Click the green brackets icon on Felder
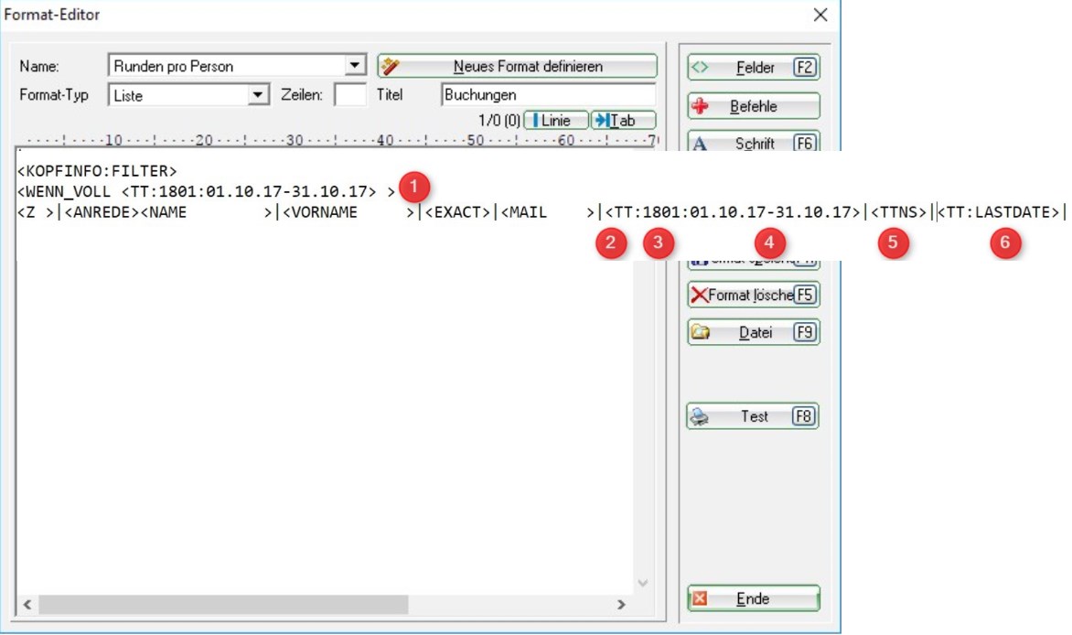Screen dimensions: 1072x635 [700, 67]
